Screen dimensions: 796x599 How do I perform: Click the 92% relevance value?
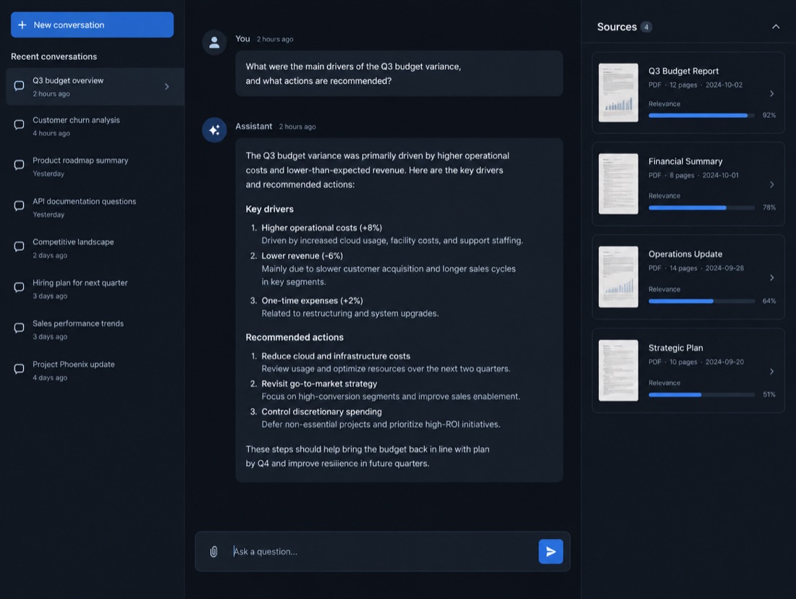[x=769, y=115]
